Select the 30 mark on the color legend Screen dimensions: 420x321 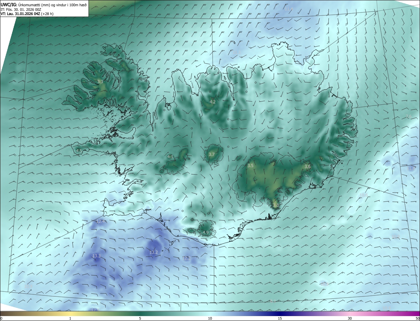350,318
